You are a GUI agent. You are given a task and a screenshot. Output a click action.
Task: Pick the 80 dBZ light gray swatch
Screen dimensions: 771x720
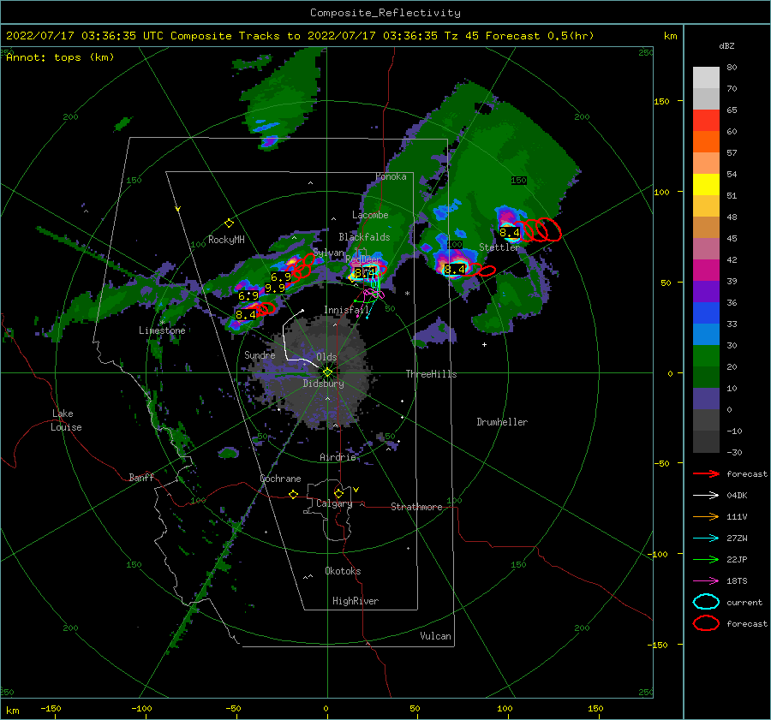coord(706,77)
